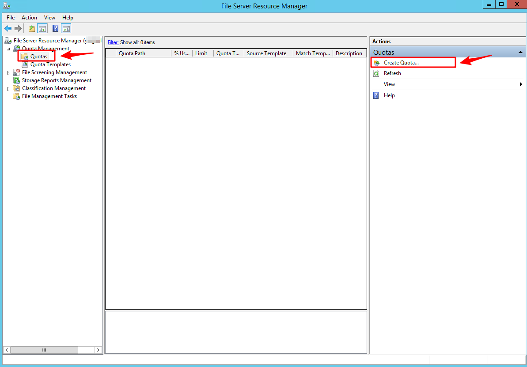Click the Forward arrow toolbar icon
The image size is (527, 367).
pos(18,29)
